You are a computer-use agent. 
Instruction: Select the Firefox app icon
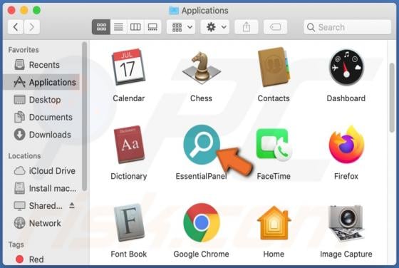pos(346,144)
